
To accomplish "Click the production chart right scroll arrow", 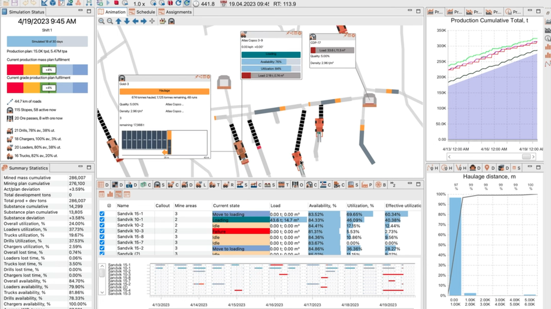I will 533,157.
